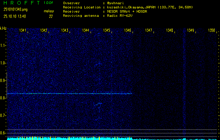Select the 1344 time marker

(x=86, y=30)
